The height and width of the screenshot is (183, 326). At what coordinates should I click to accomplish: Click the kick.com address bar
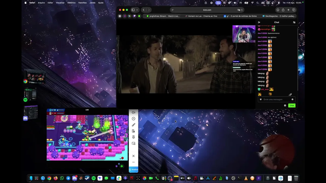207,10
